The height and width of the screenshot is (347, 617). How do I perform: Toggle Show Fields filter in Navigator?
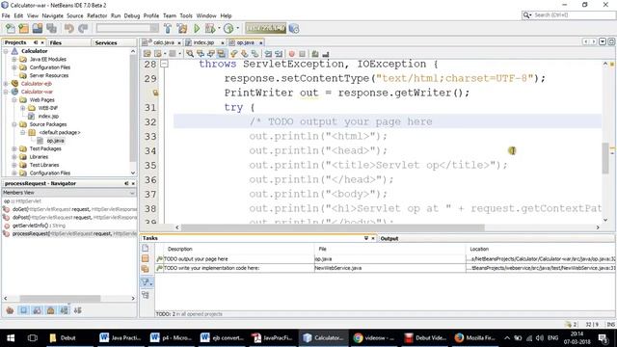click(23, 310)
